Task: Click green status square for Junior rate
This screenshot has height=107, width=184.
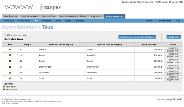Action: [10, 78]
